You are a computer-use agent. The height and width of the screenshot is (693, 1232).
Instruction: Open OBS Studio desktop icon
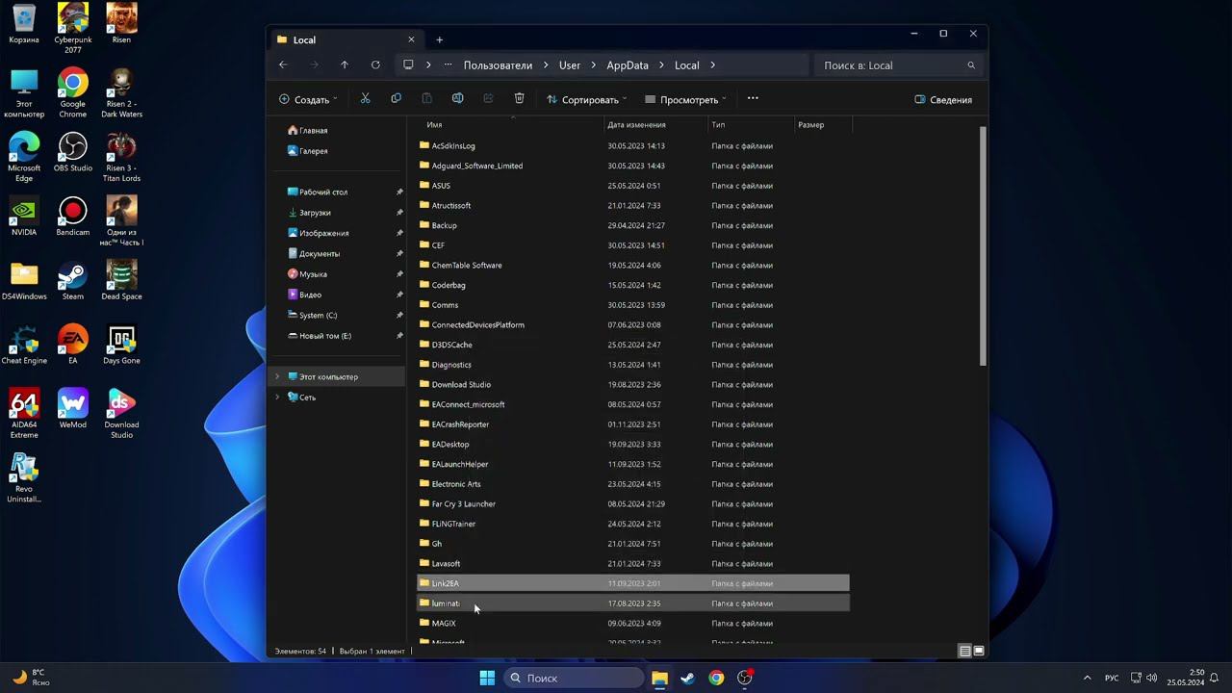coord(73,153)
